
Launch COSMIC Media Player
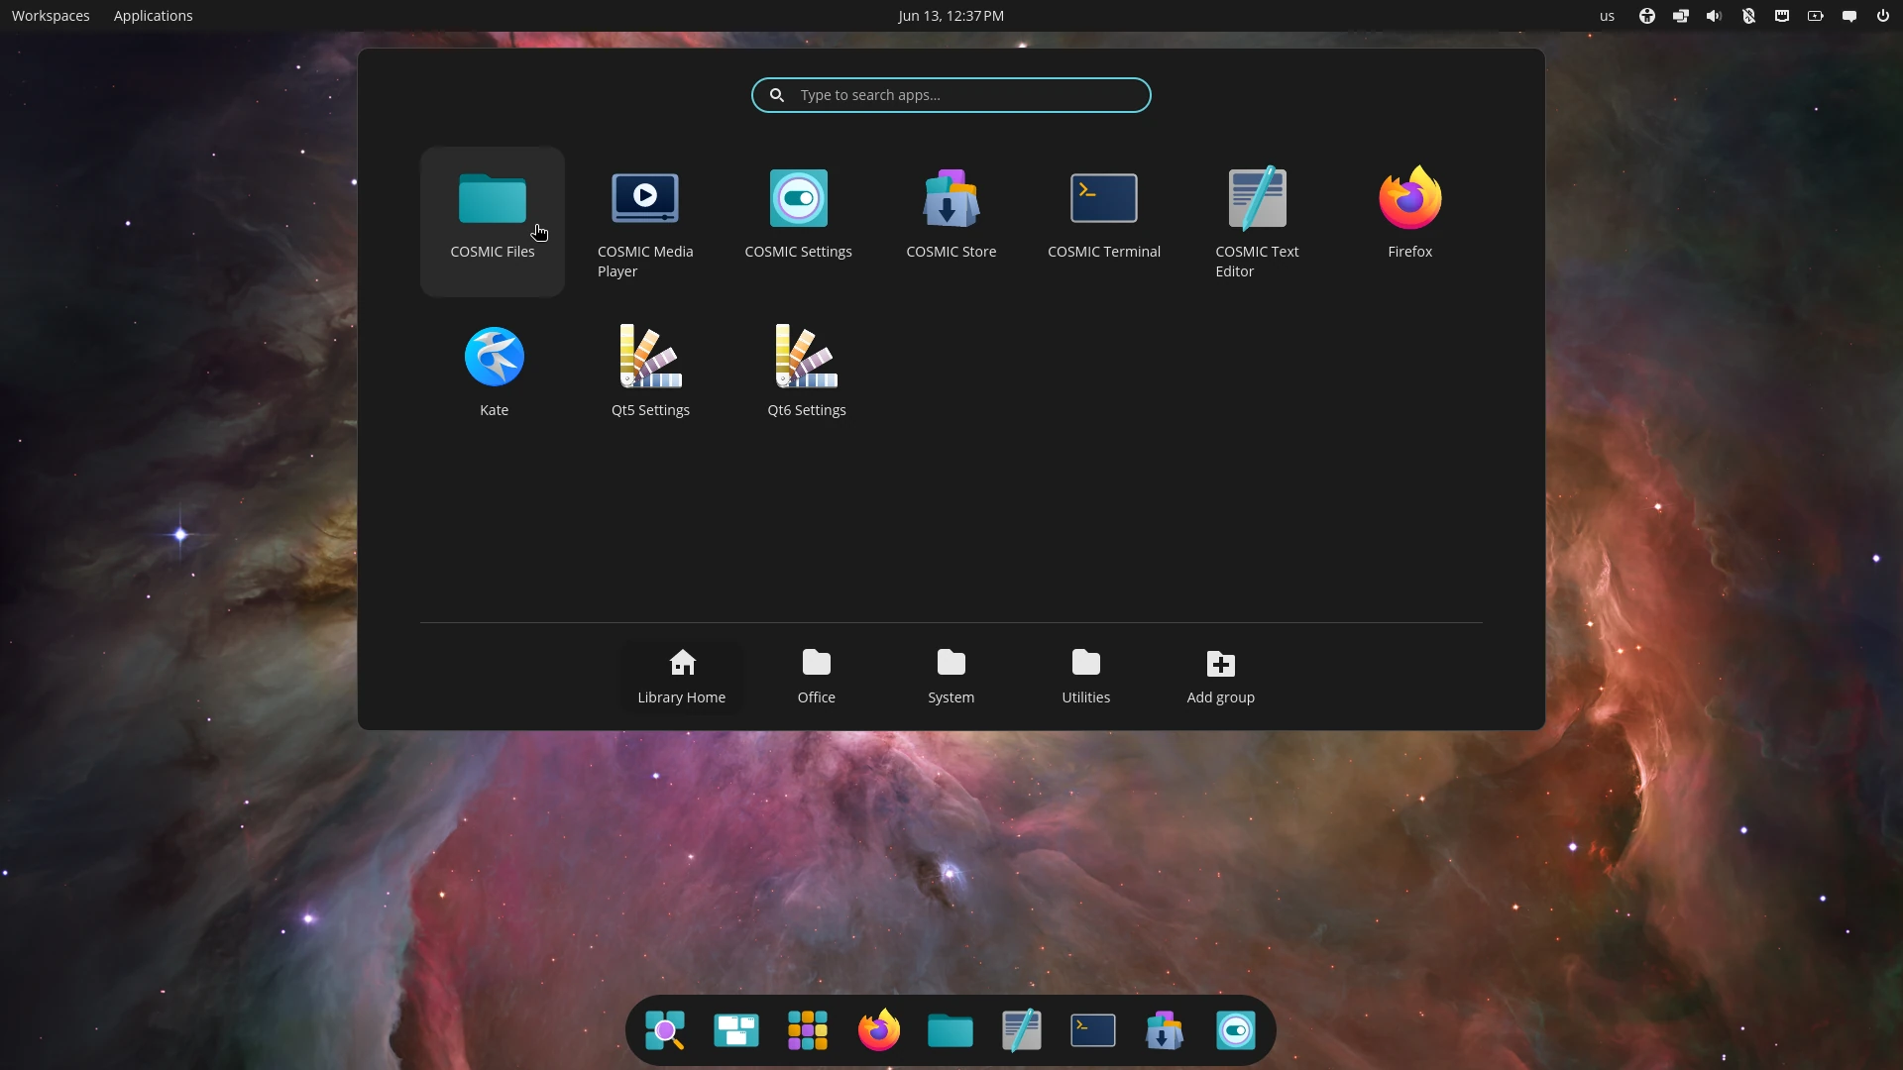645,221
